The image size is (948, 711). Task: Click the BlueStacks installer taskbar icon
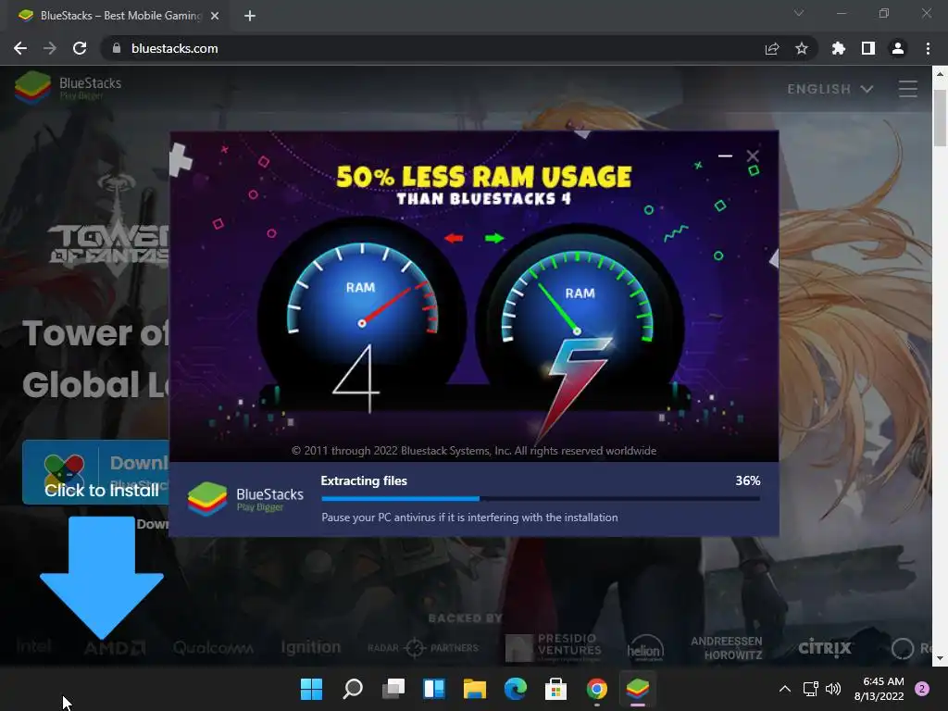[x=637, y=689]
